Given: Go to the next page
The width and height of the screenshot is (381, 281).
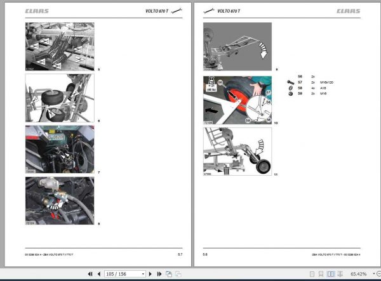Looking at the screenshot, I should [150, 274].
